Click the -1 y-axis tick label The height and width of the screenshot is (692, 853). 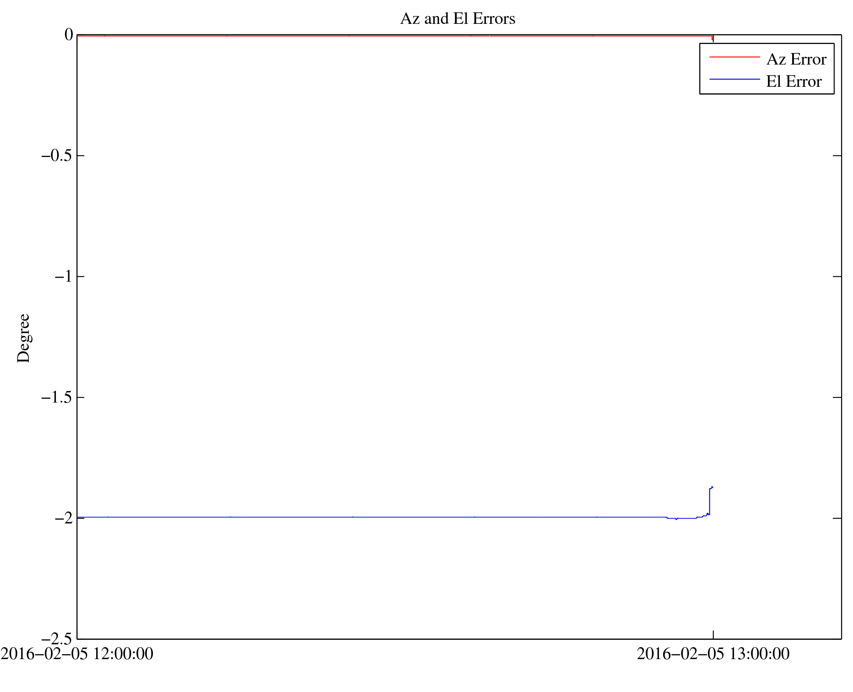(63, 276)
